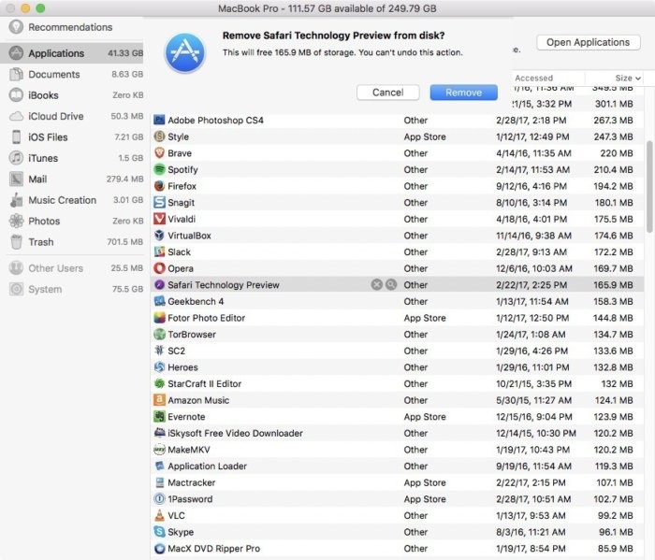Click the Open Applications button

[x=588, y=42]
